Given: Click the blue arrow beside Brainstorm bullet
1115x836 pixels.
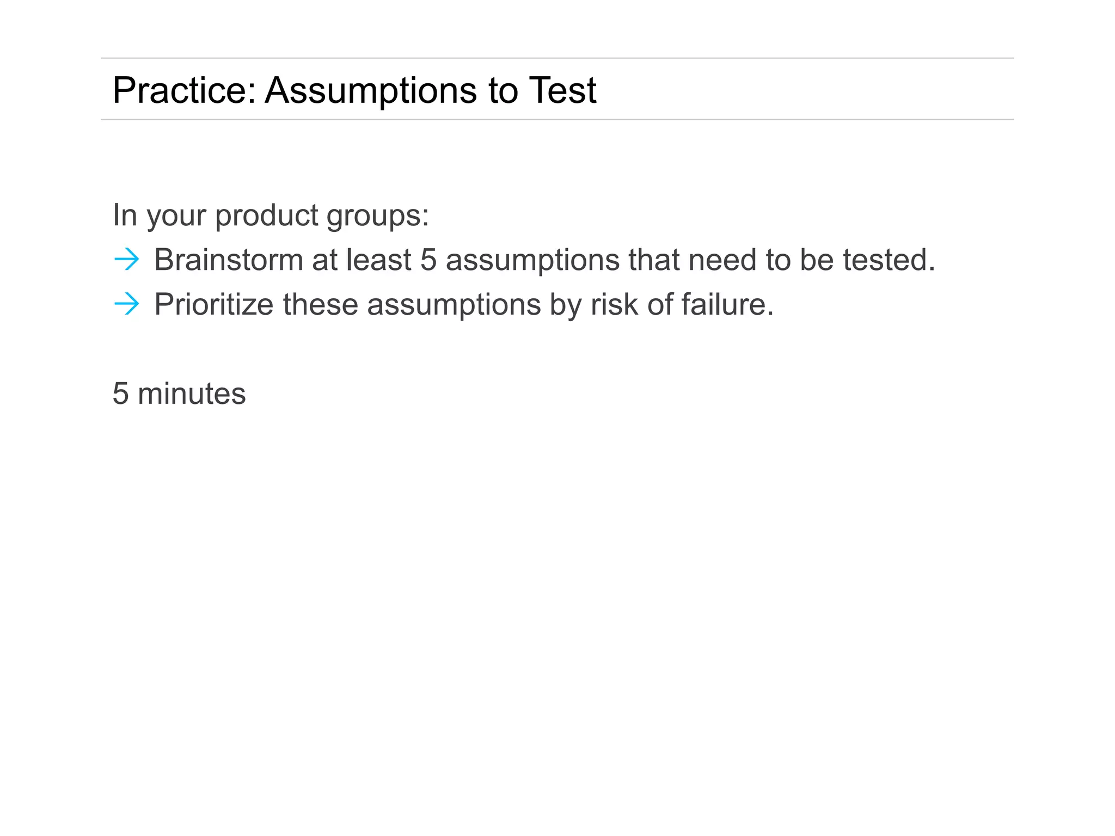Looking at the screenshot, I should coord(127,259).
